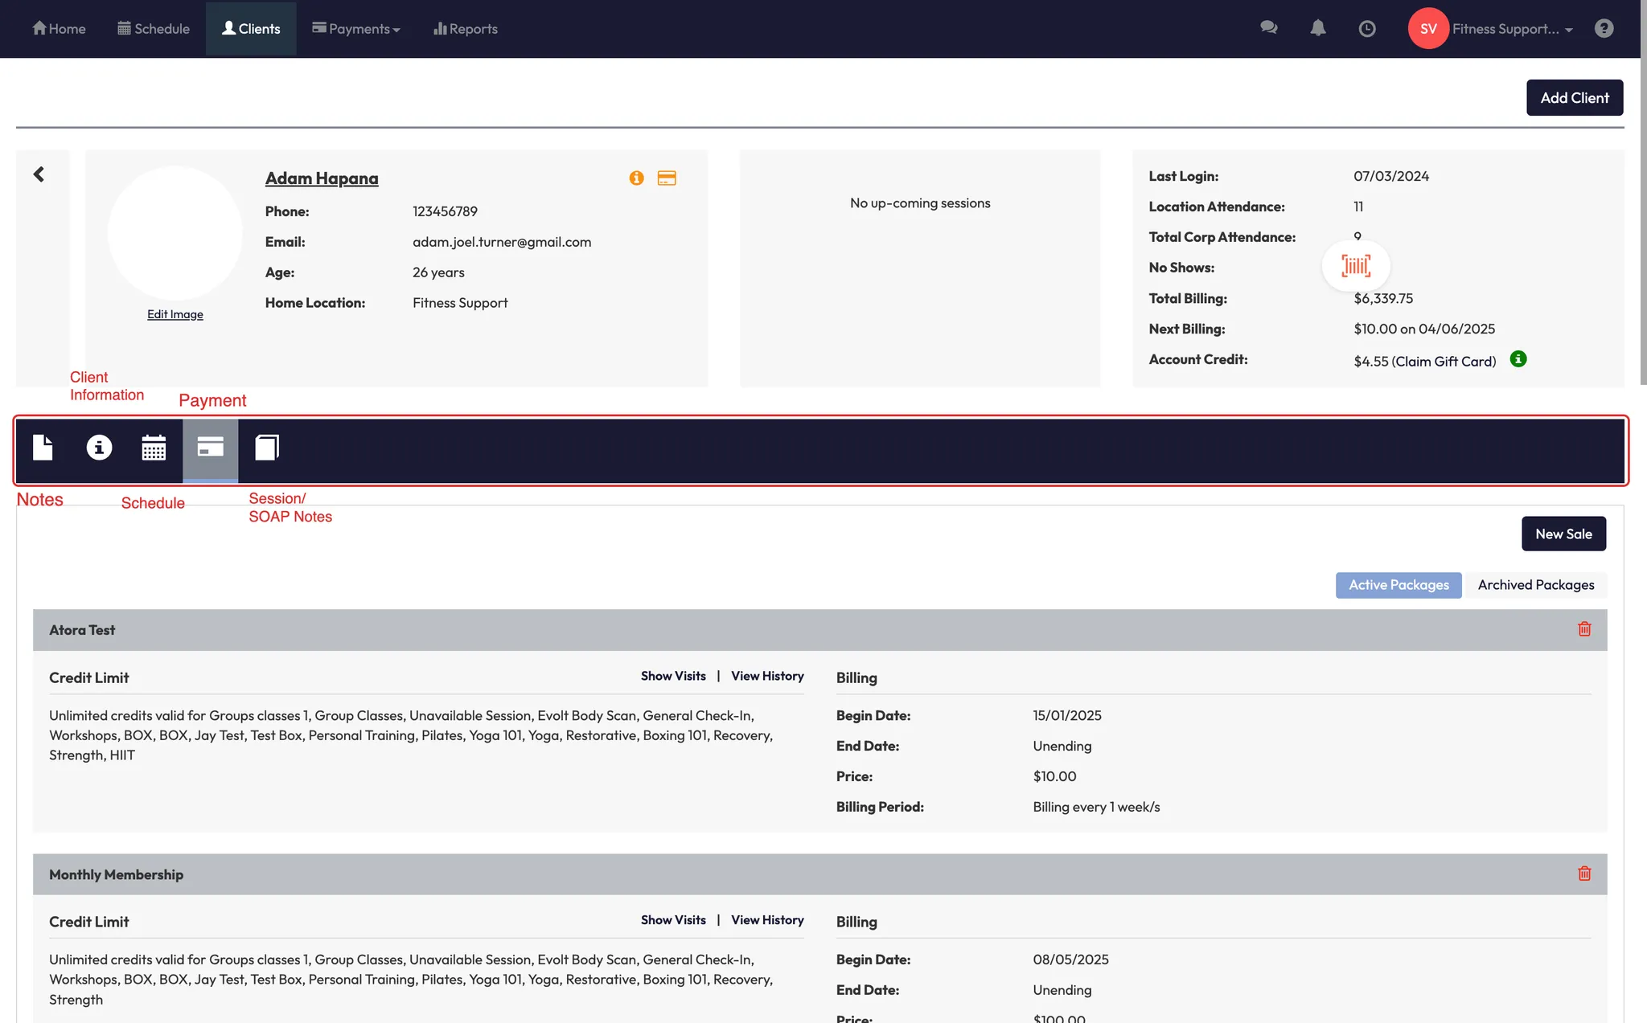Image resolution: width=1647 pixels, height=1023 pixels.
Task: Go back using the left chevron
Action: tap(39, 174)
